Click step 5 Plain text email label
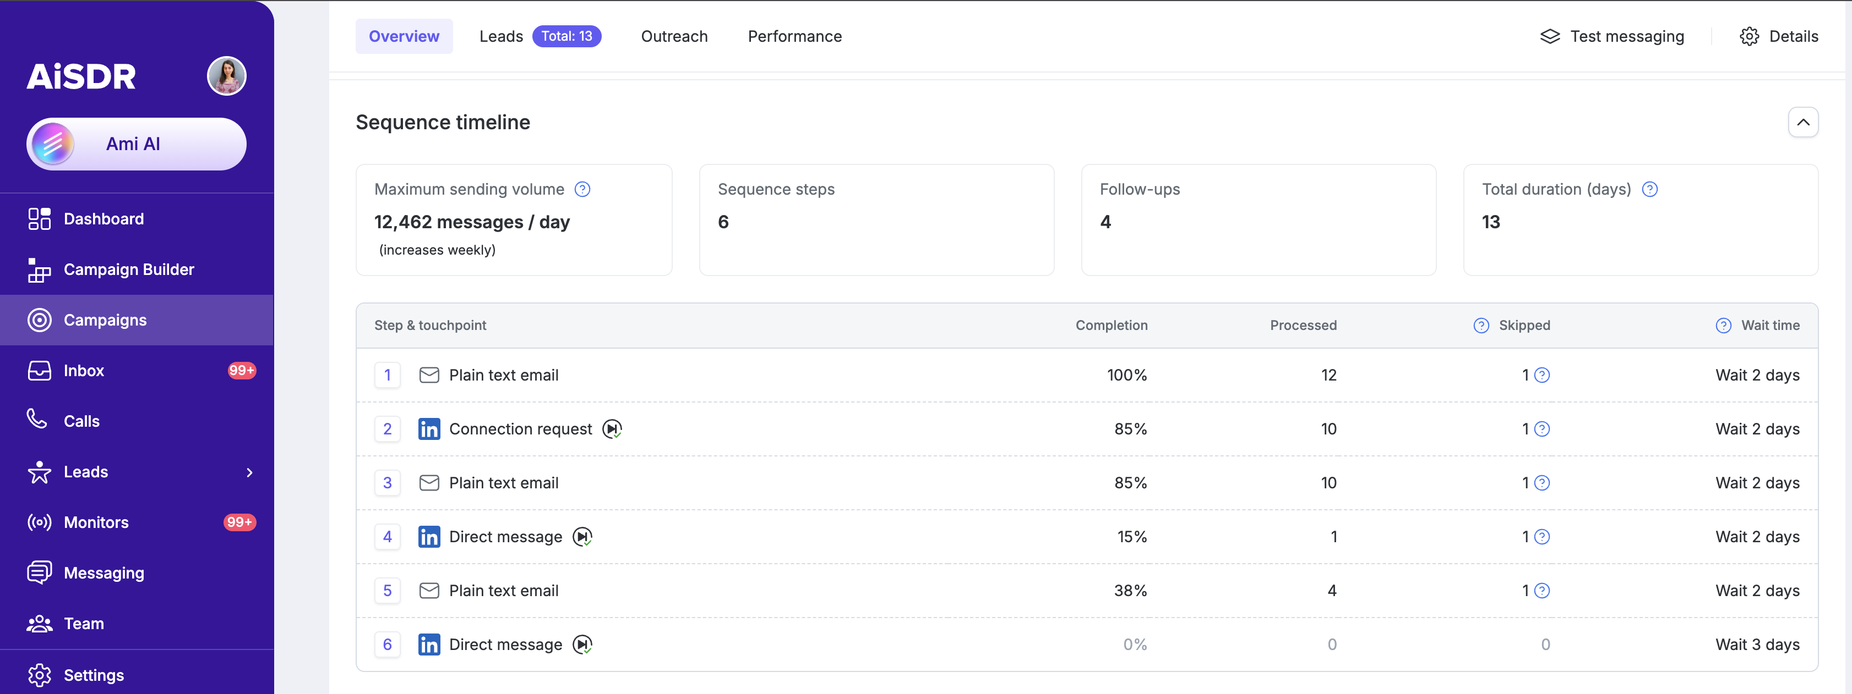1852x694 pixels. click(x=504, y=591)
